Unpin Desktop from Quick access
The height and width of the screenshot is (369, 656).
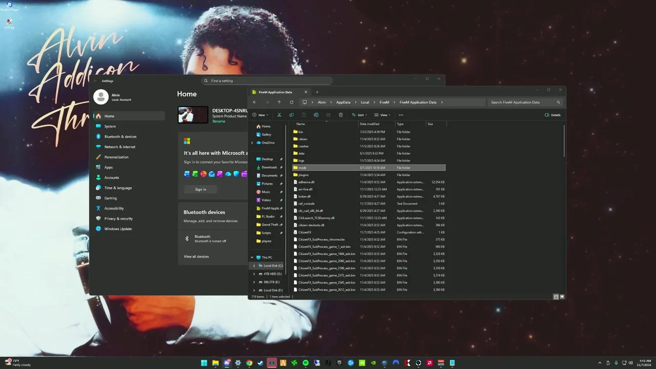pos(281,159)
